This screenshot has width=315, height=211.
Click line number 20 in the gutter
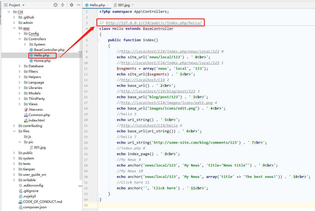click(x=86, y=120)
